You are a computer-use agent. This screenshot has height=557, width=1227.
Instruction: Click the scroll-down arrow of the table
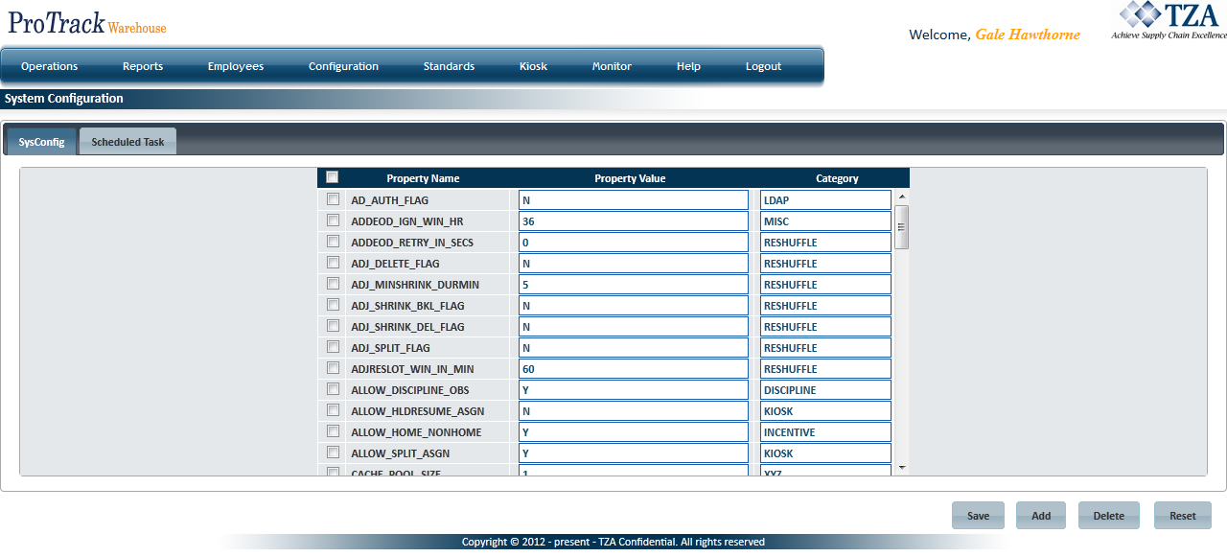tap(901, 467)
